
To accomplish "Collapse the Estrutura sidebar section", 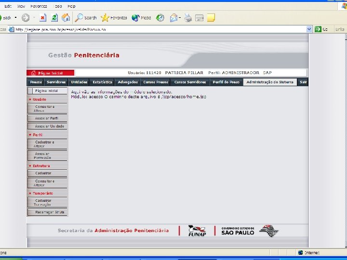I will [x=30, y=166].
